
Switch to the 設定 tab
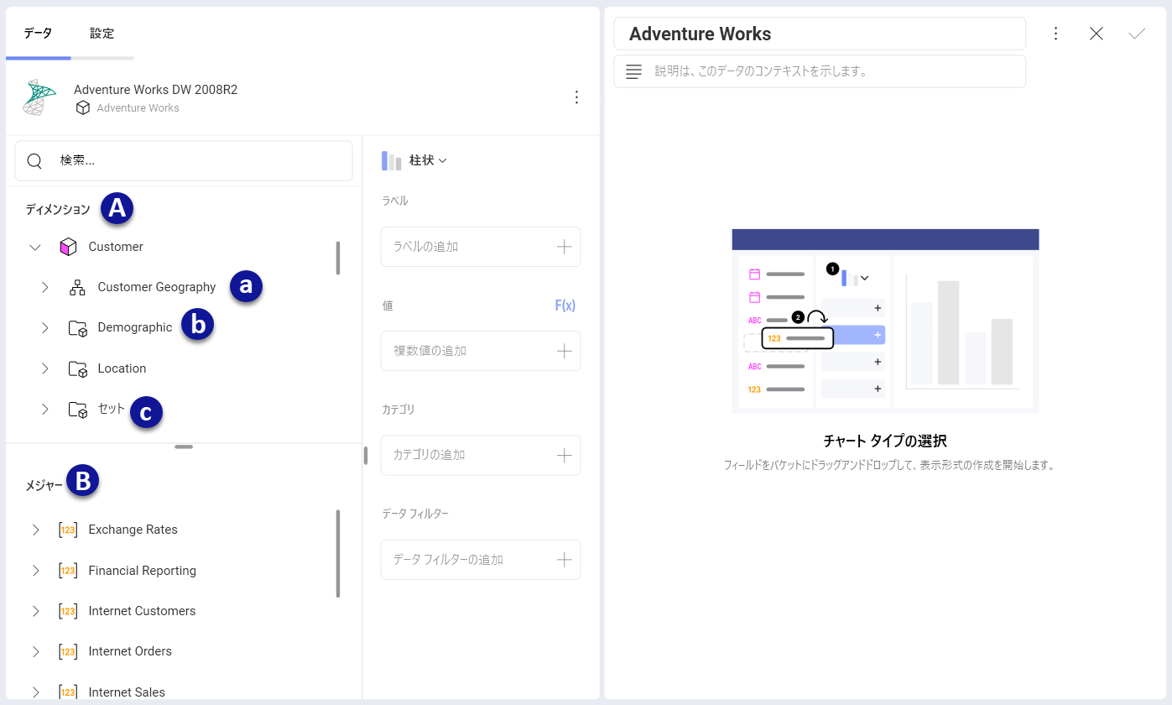[102, 34]
